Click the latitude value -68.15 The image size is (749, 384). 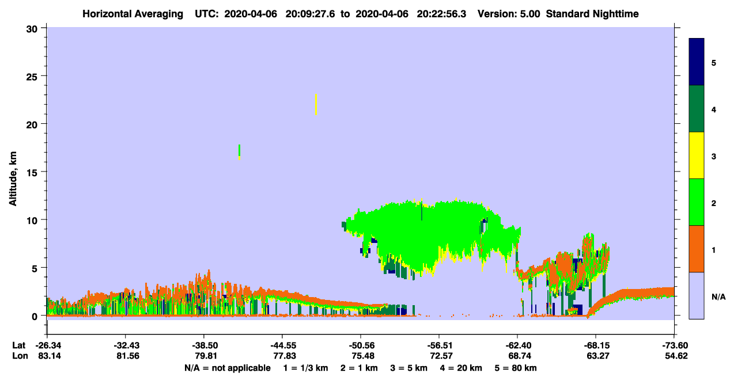[596, 345]
